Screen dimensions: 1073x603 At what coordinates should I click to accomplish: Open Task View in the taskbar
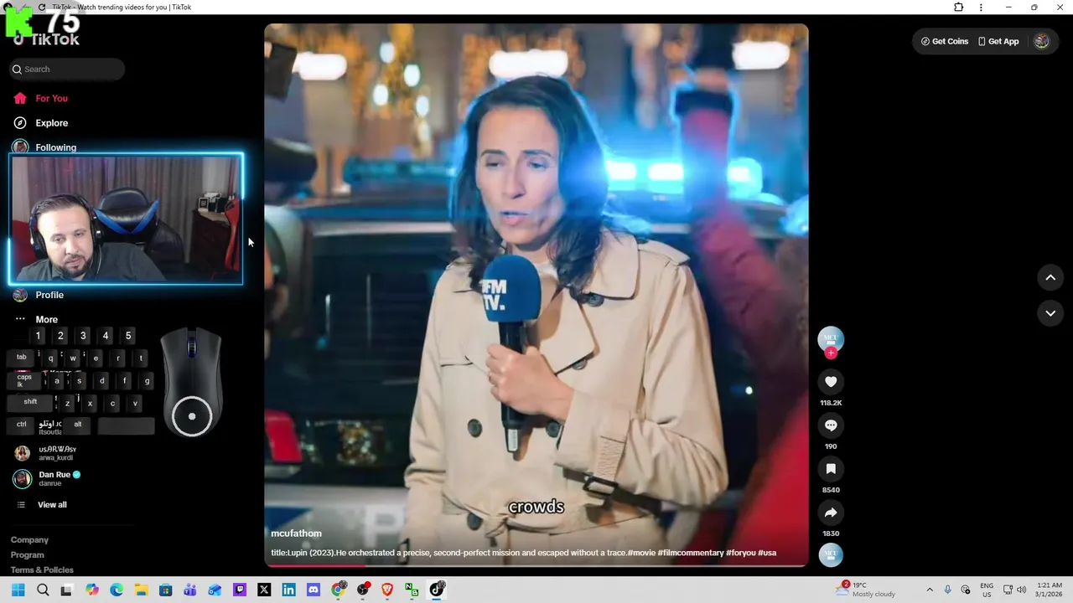pyautogui.click(x=66, y=590)
